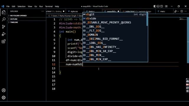Click the suggestion list scrollbar
This screenshot has height=106, width=189.
147,19
